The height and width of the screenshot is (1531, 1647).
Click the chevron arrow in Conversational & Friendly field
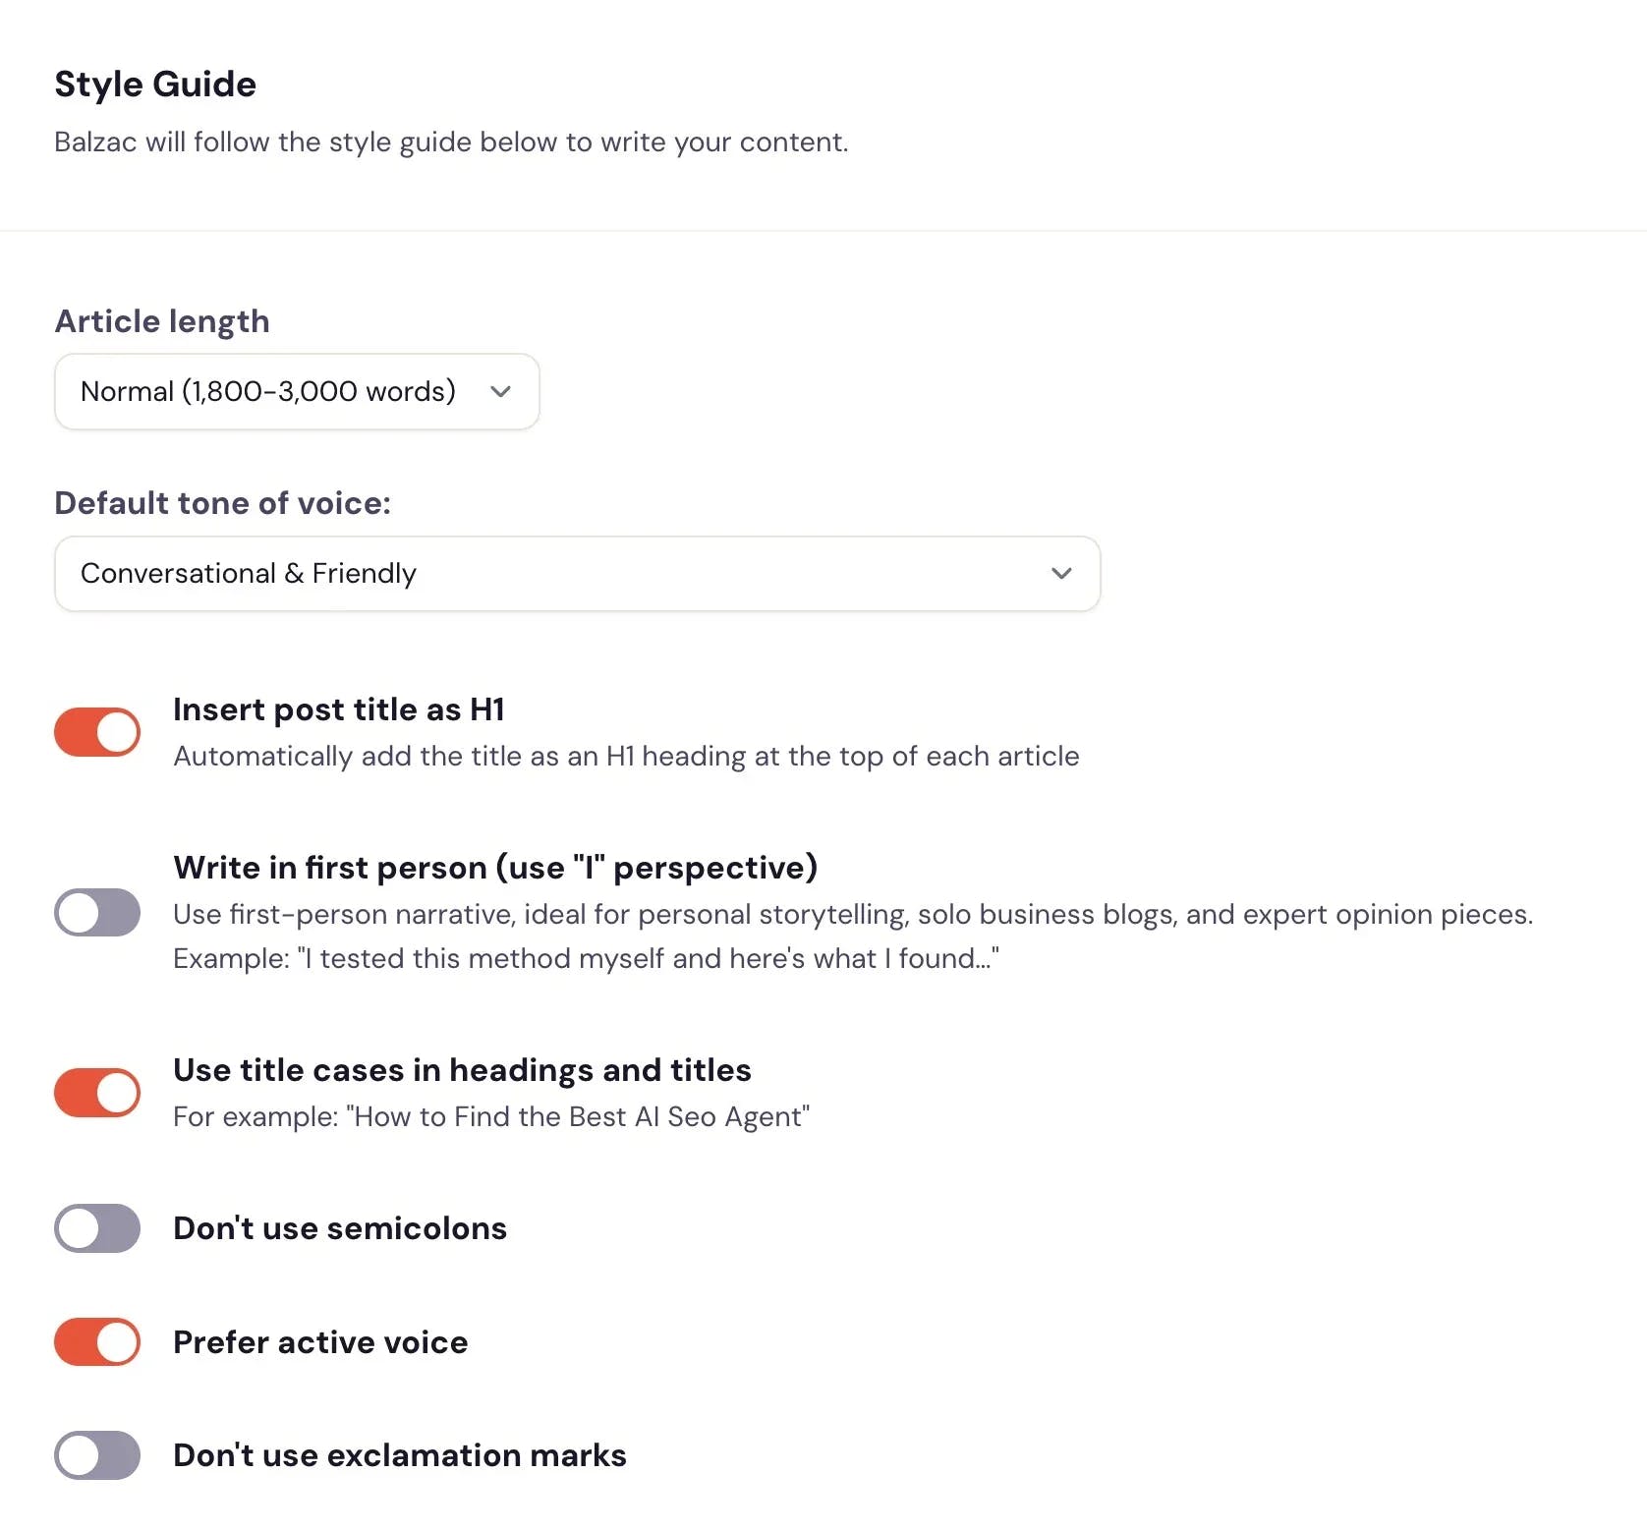tap(1061, 573)
